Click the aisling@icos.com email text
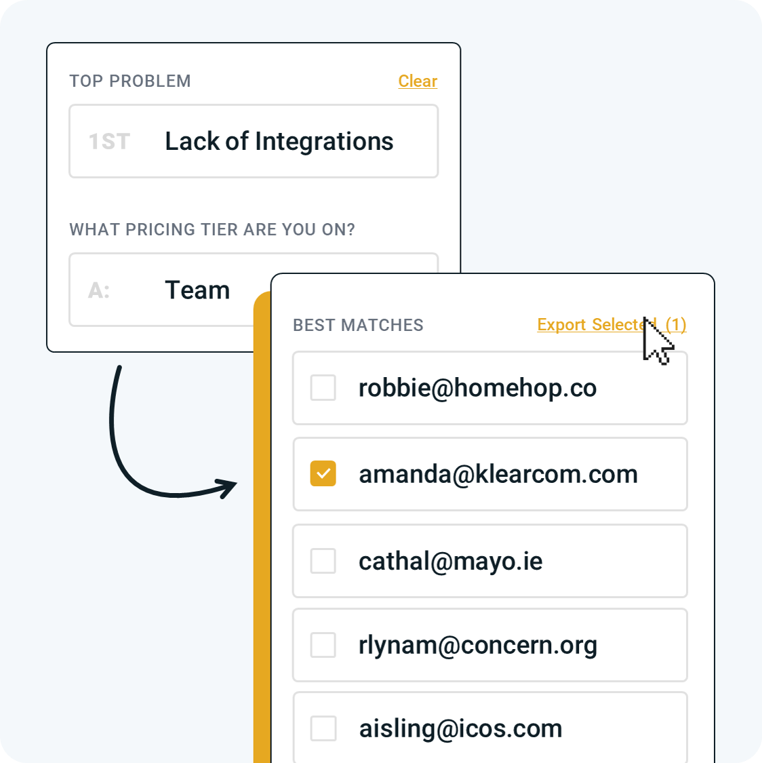 point(460,729)
